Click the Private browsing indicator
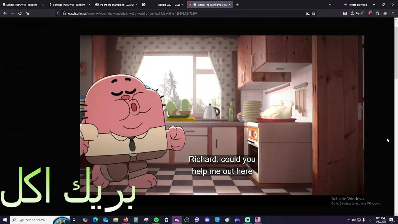398x224 pixels. coord(355,5)
